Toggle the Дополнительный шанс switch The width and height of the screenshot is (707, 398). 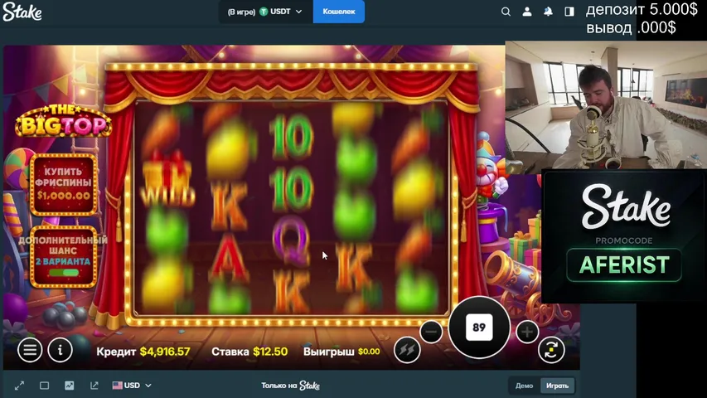pyautogui.click(x=64, y=272)
